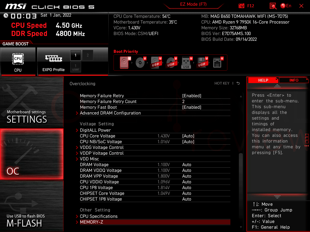Set the date Sat 1 Jan, 2022
310x232 pixels.
tap(56, 15)
